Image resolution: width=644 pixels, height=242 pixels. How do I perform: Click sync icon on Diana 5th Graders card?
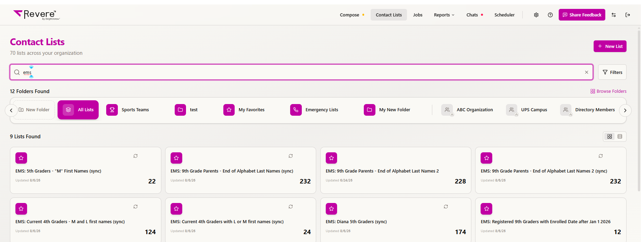point(446,206)
